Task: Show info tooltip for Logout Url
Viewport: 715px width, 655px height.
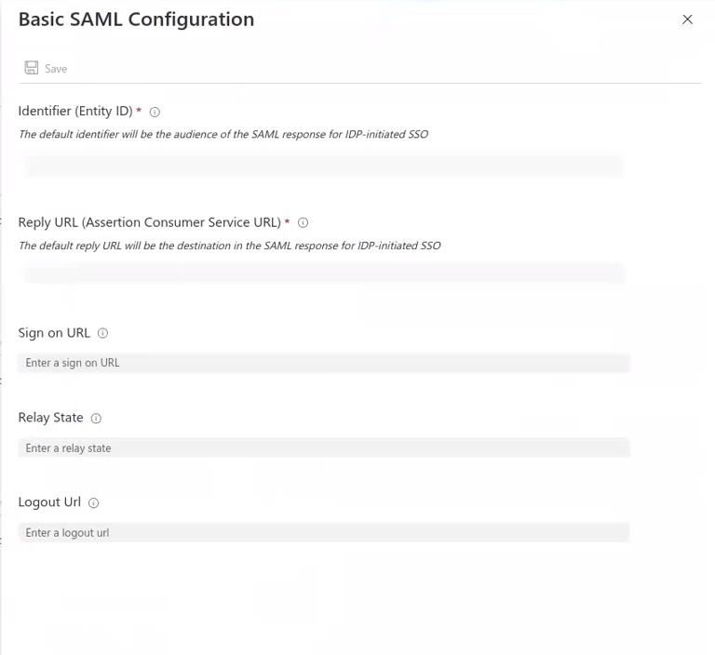Action: [x=93, y=503]
